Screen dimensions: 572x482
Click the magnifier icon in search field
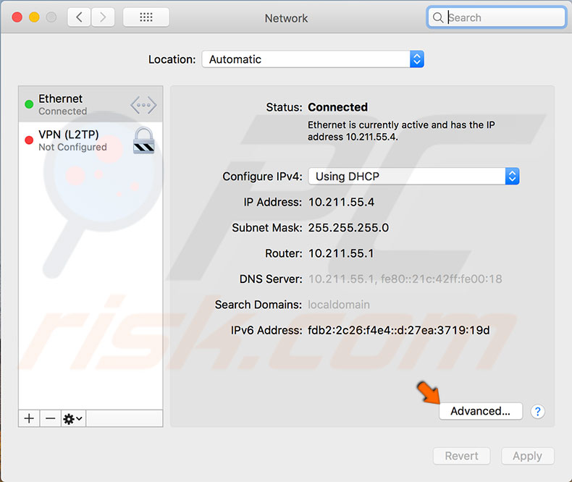click(x=438, y=17)
